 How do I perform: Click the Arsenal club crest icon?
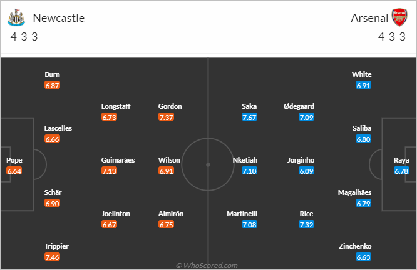point(399,17)
